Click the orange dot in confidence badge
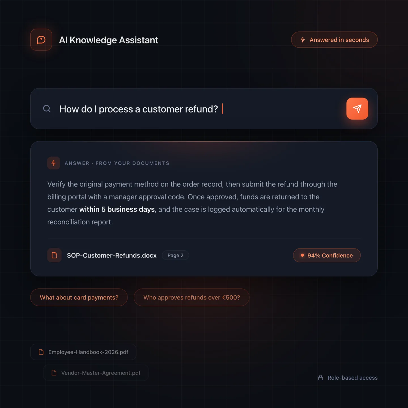The height and width of the screenshot is (408, 408). pyautogui.click(x=302, y=255)
